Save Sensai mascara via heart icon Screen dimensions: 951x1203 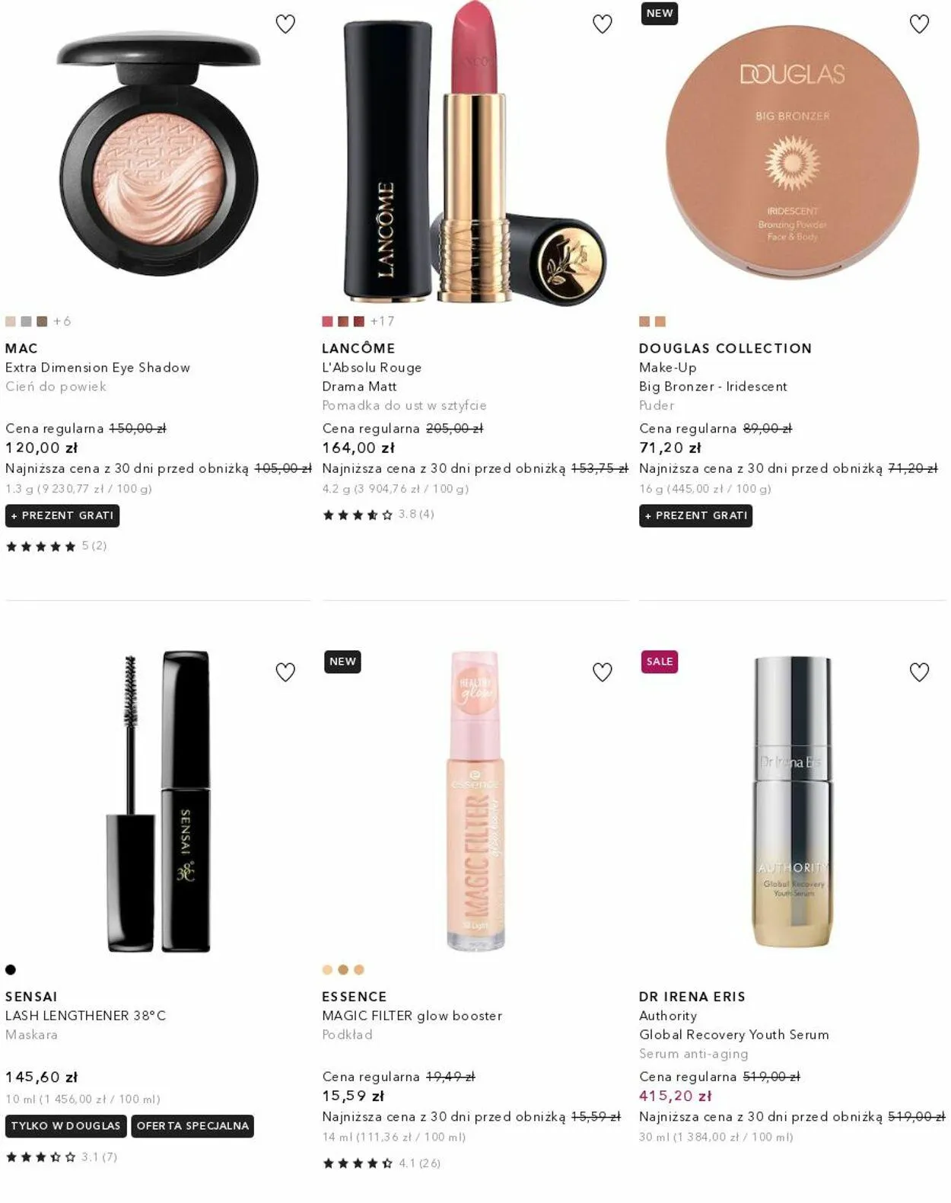(285, 672)
